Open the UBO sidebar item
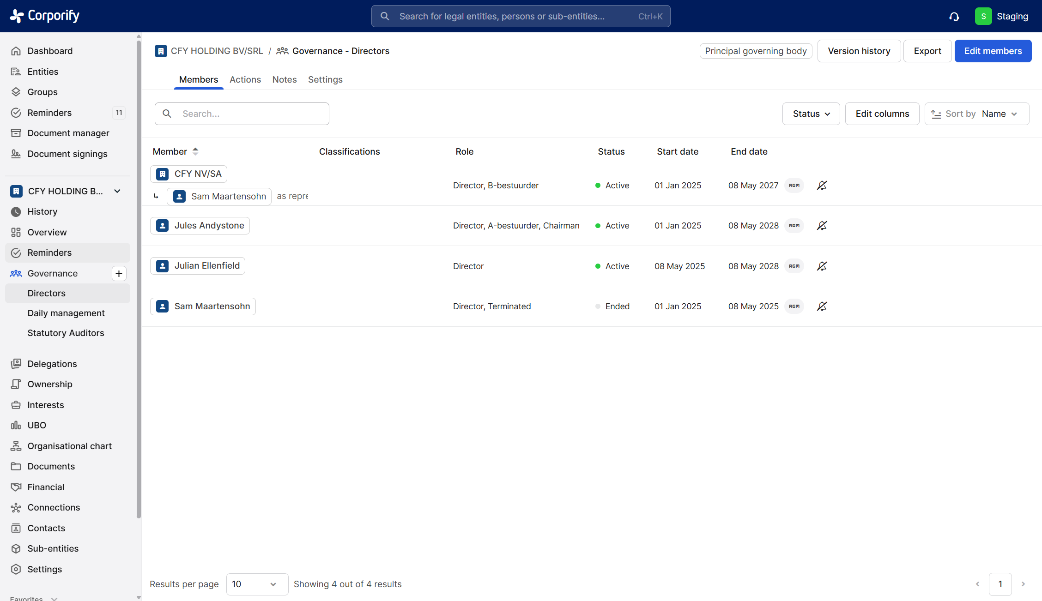 point(36,425)
